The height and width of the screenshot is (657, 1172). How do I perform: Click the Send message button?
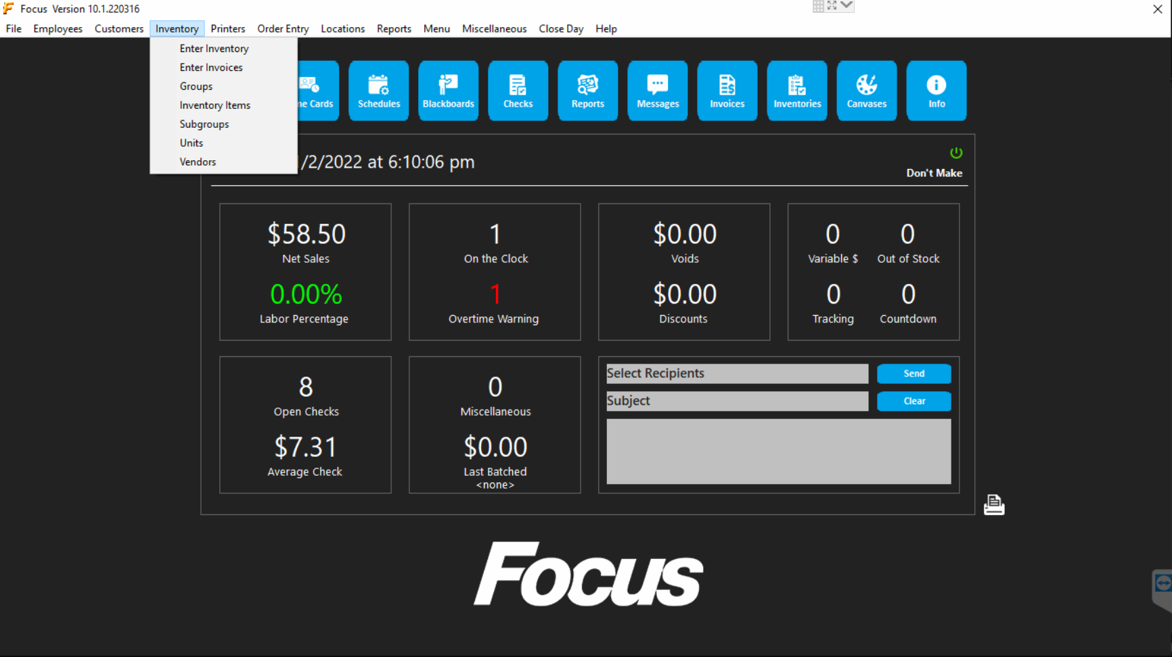[x=914, y=374]
